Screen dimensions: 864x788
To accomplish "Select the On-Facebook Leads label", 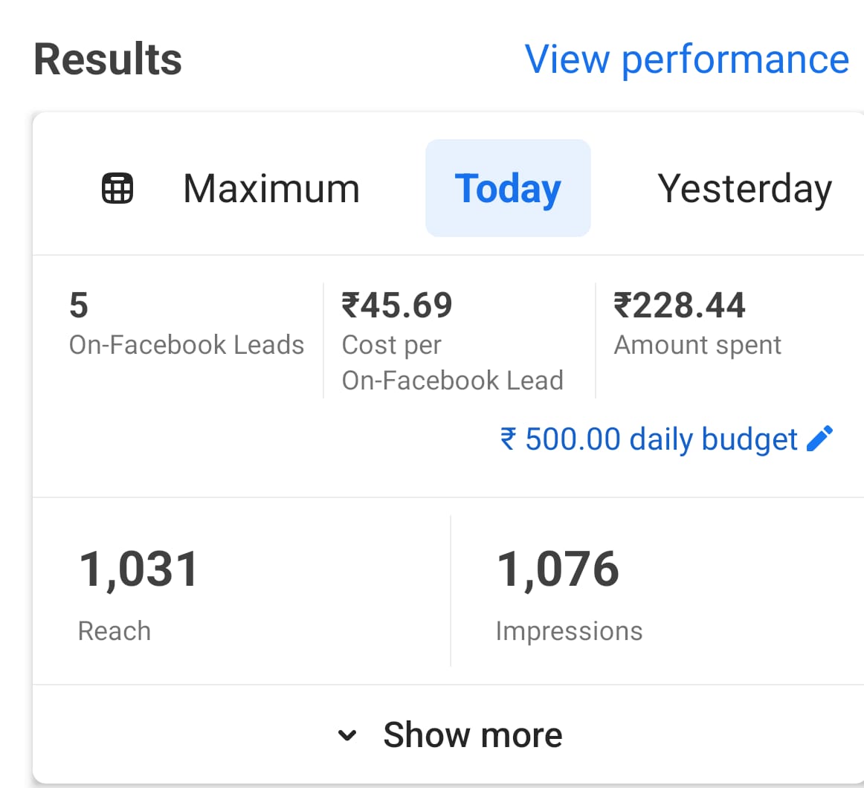I will click(187, 345).
